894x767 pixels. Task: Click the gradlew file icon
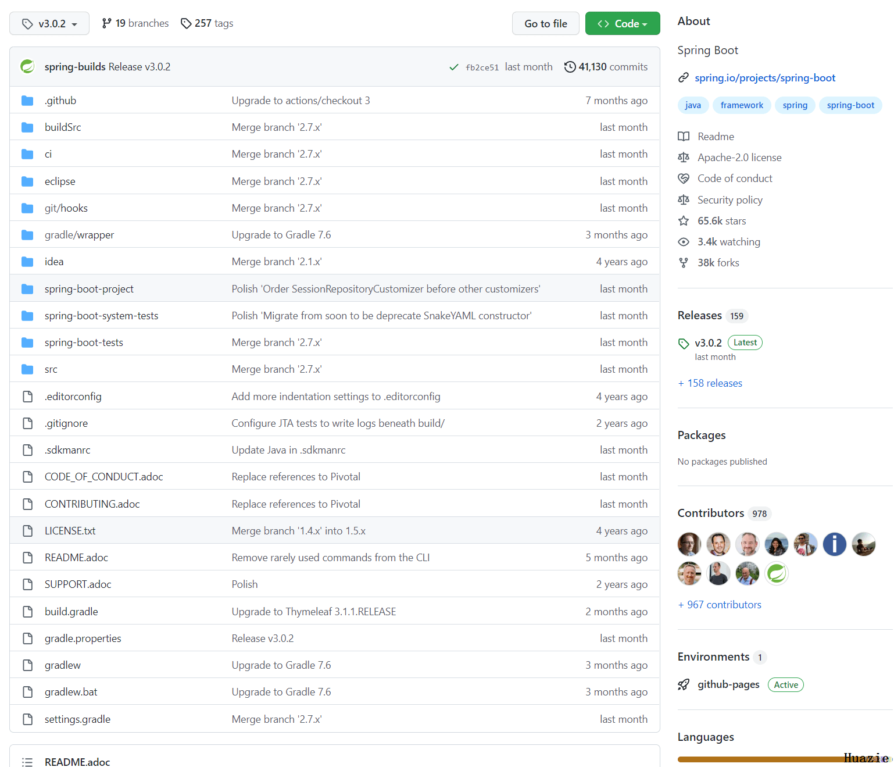[27, 665]
